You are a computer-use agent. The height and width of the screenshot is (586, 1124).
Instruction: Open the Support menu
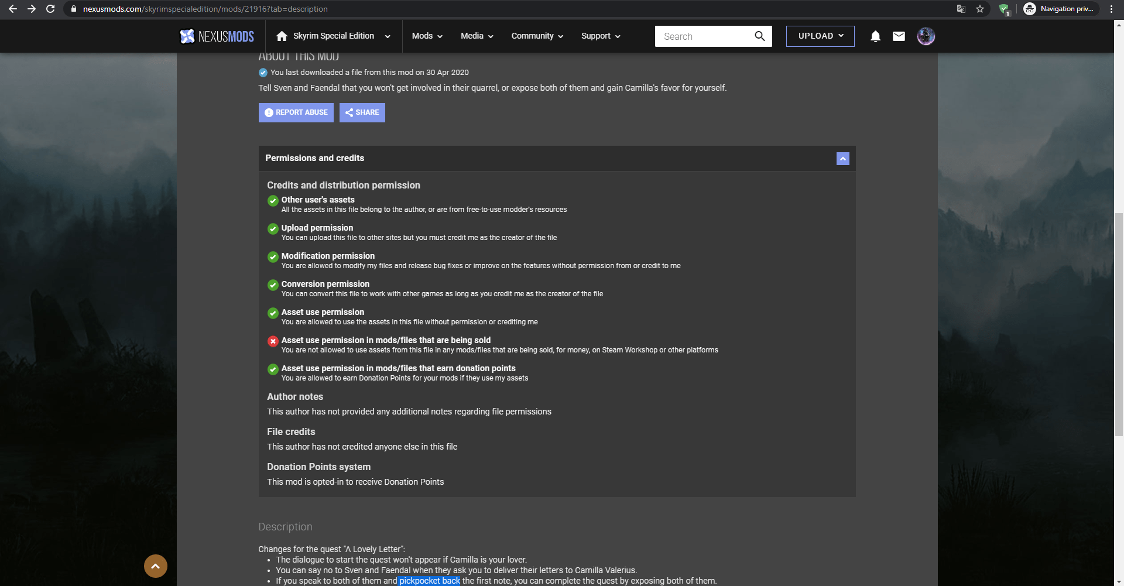tap(601, 36)
